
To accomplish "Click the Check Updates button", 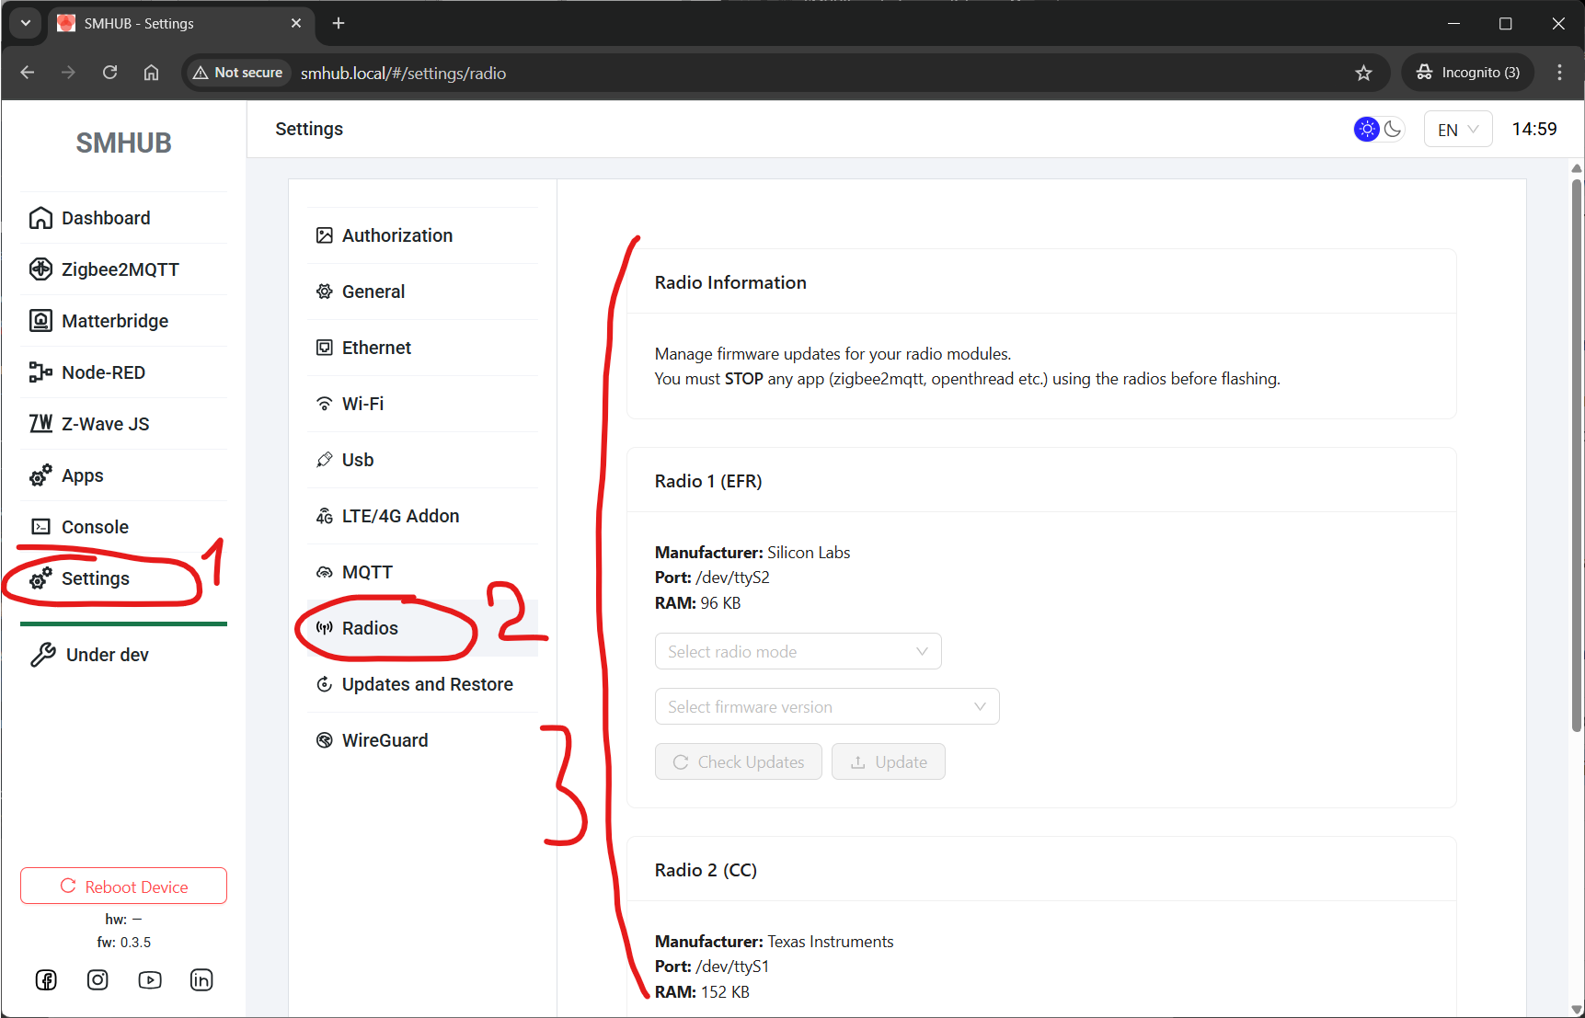I will point(738,762).
